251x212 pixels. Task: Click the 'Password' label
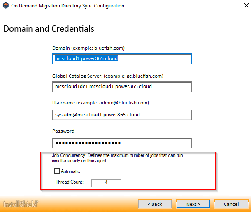[63, 131]
